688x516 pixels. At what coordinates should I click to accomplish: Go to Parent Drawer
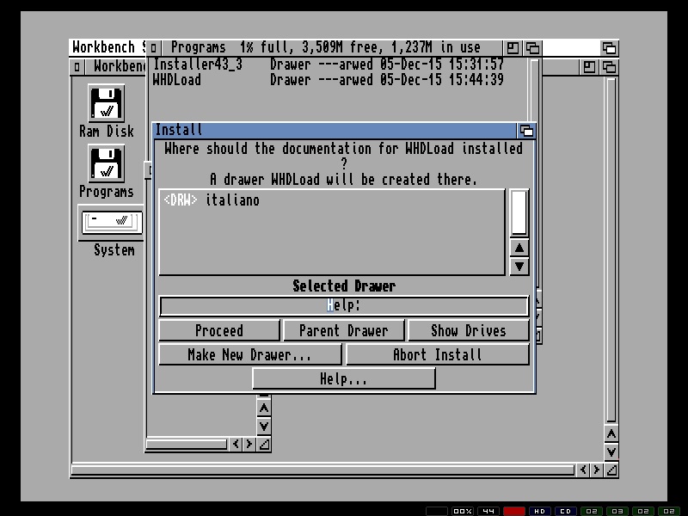coord(343,330)
